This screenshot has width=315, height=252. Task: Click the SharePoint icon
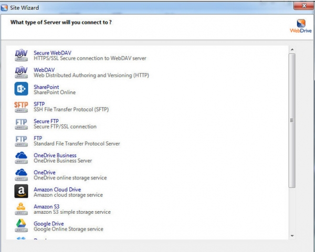tap(21, 89)
